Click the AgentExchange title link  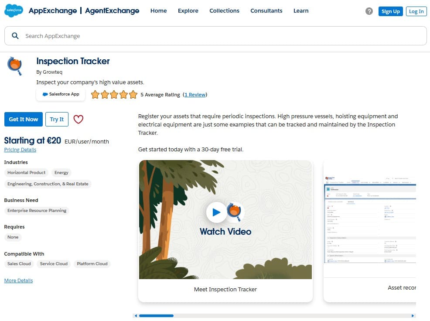coord(112,11)
